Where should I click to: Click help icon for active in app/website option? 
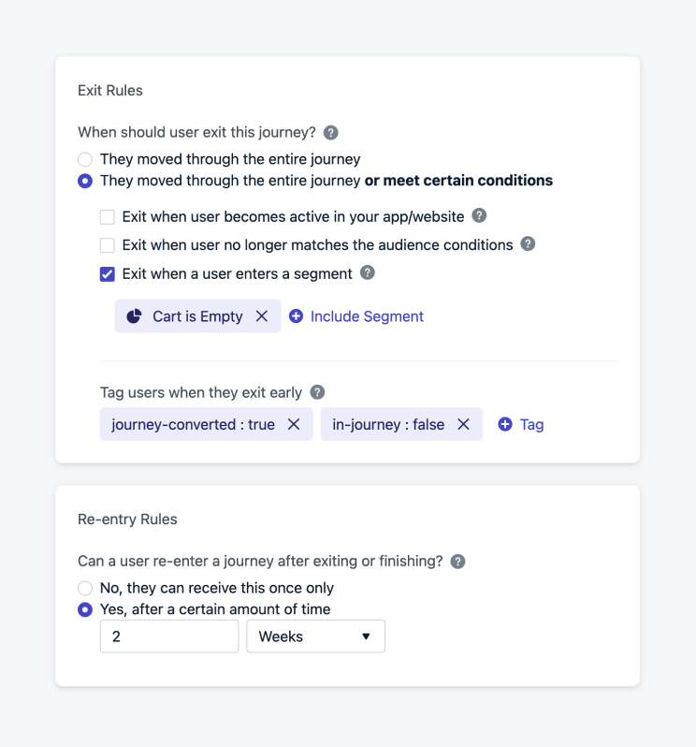click(x=479, y=216)
